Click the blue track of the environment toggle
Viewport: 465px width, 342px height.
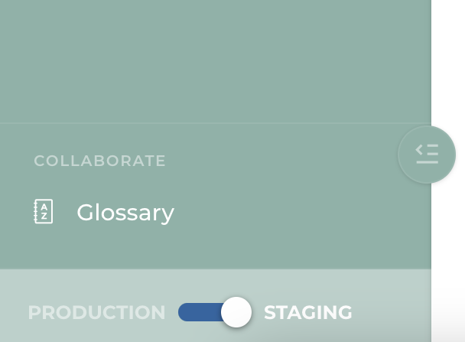pos(197,312)
